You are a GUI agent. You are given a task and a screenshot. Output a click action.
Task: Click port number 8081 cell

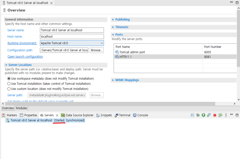pyautogui.click(x=207, y=57)
